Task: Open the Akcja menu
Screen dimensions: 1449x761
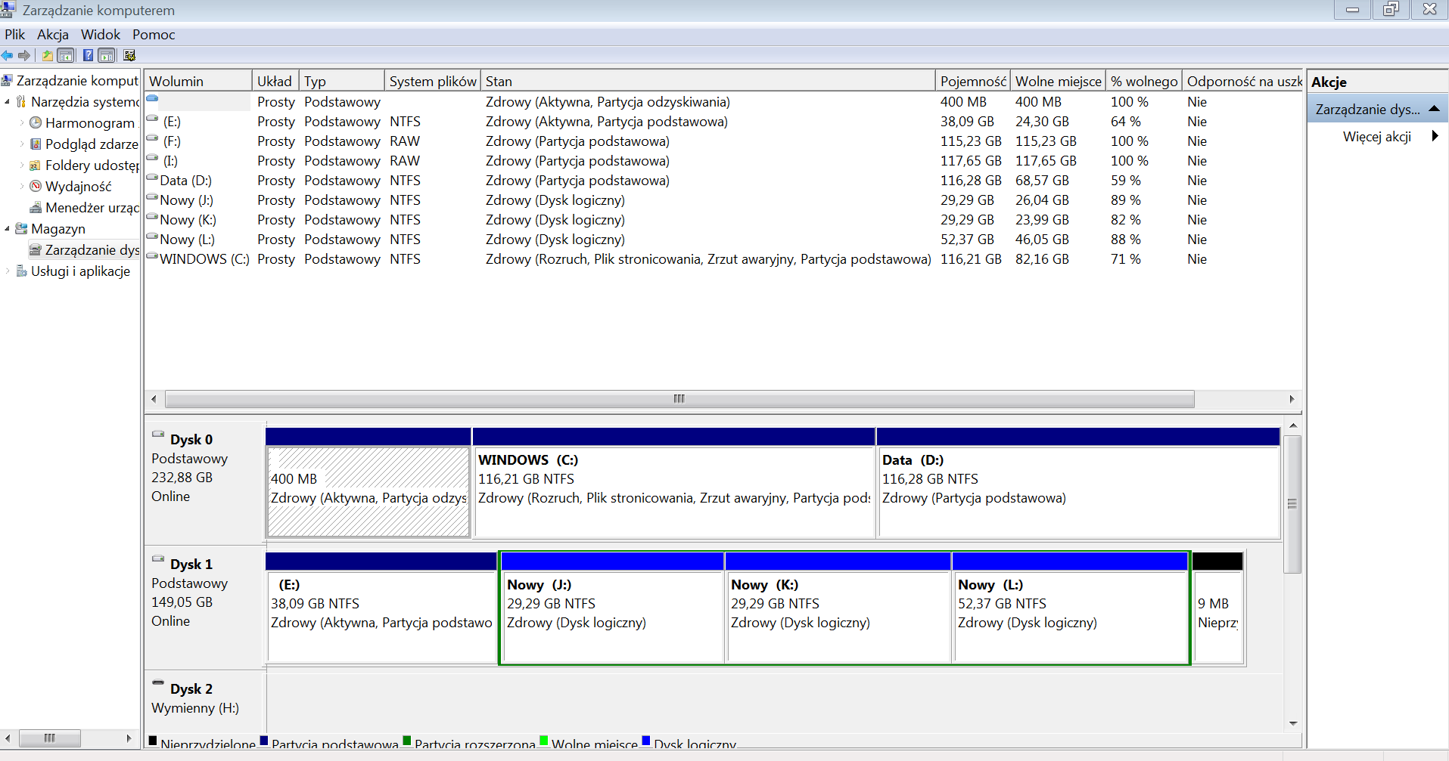Action: coord(53,34)
